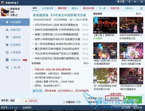Viewport: 145px width, 111px height.
Task: Switch to the 名人堂 tab
Action: pos(102,8)
